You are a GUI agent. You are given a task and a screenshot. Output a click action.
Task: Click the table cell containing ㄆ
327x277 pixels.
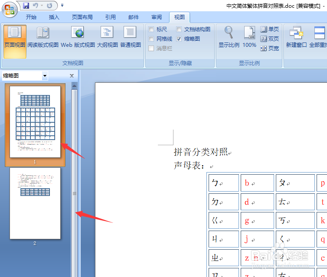click(295, 183)
